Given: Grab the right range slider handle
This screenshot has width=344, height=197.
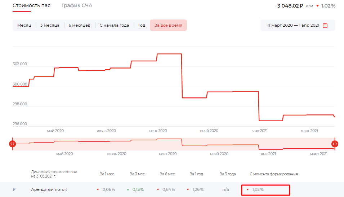Looking at the screenshot, I should tap(335, 144).
